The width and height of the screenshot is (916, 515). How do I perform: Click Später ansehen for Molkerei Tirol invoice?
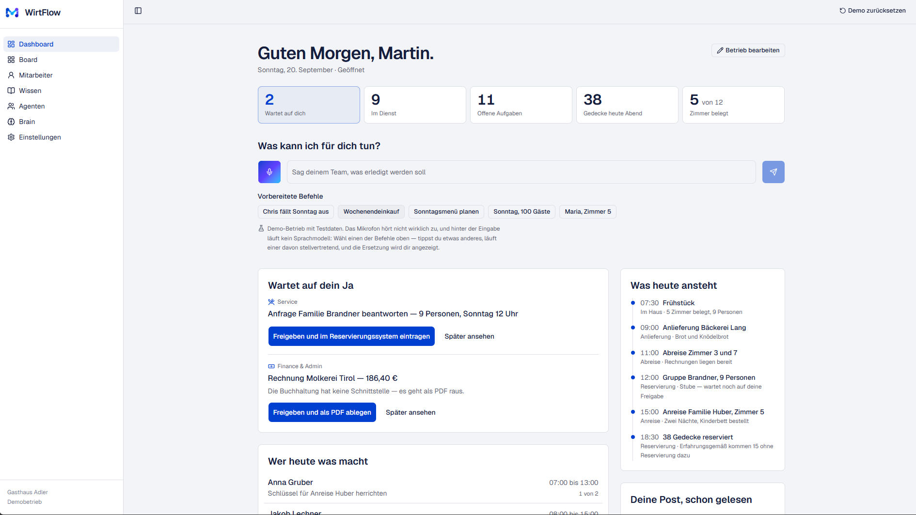click(x=411, y=412)
